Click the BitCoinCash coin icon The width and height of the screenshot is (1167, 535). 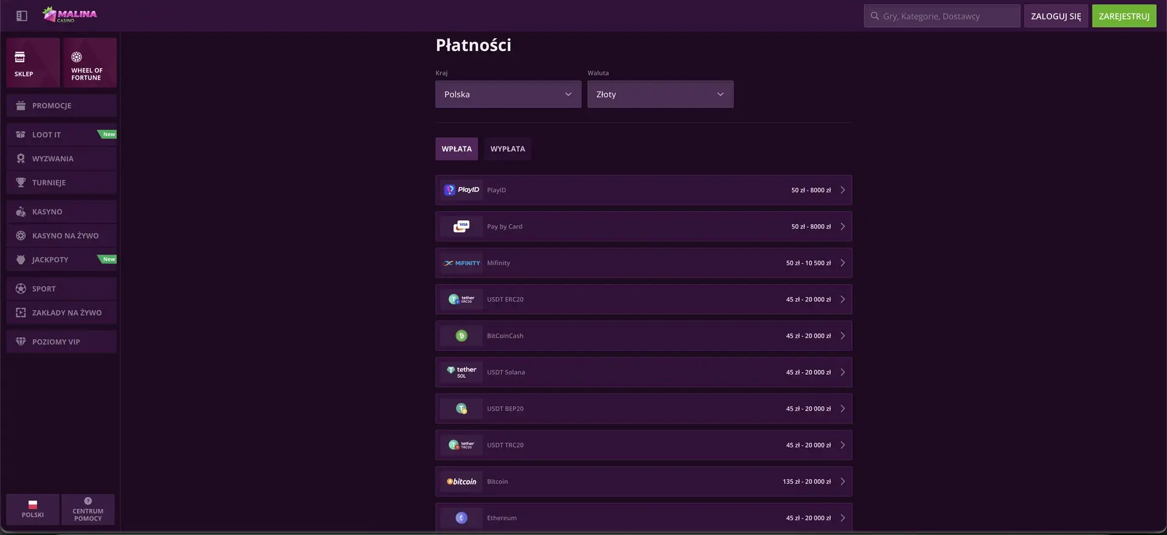pos(461,336)
